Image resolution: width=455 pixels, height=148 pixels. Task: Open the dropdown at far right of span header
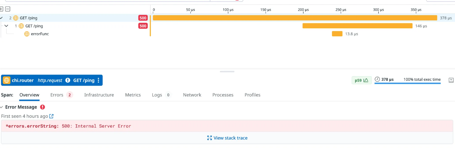tap(451, 80)
